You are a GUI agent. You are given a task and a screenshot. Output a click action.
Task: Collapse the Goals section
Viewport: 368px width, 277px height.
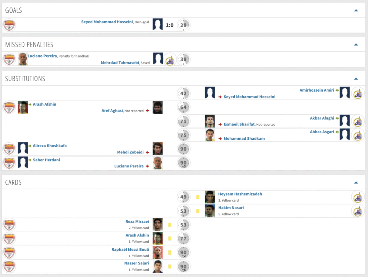[356, 10]
